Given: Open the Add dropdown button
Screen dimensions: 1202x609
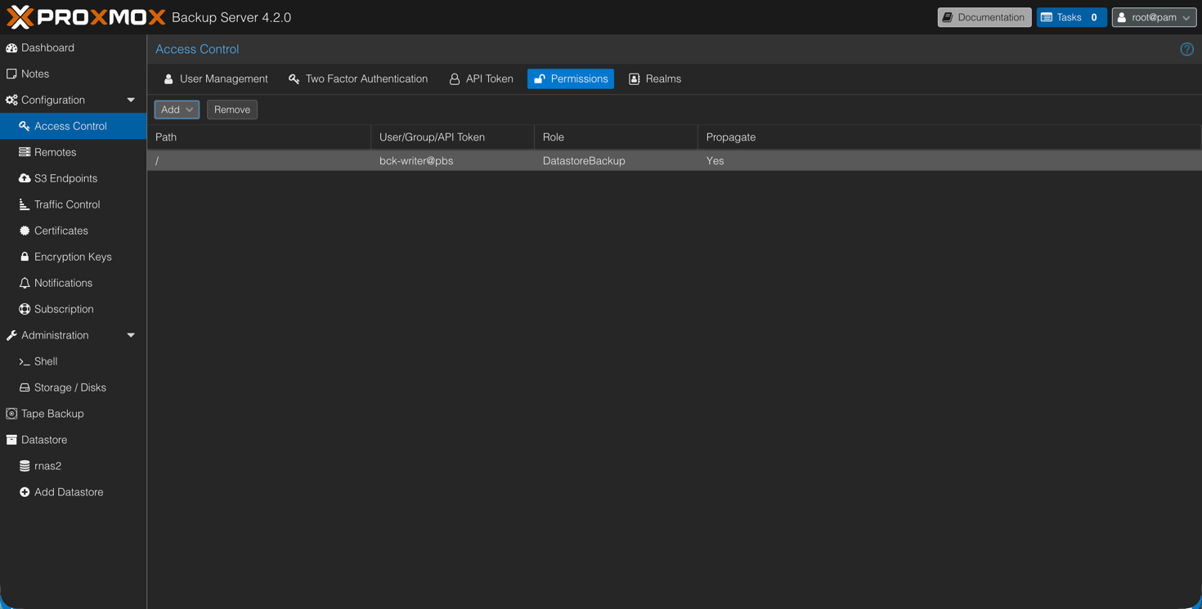Looking at the screenshot, I should [177, 110].
